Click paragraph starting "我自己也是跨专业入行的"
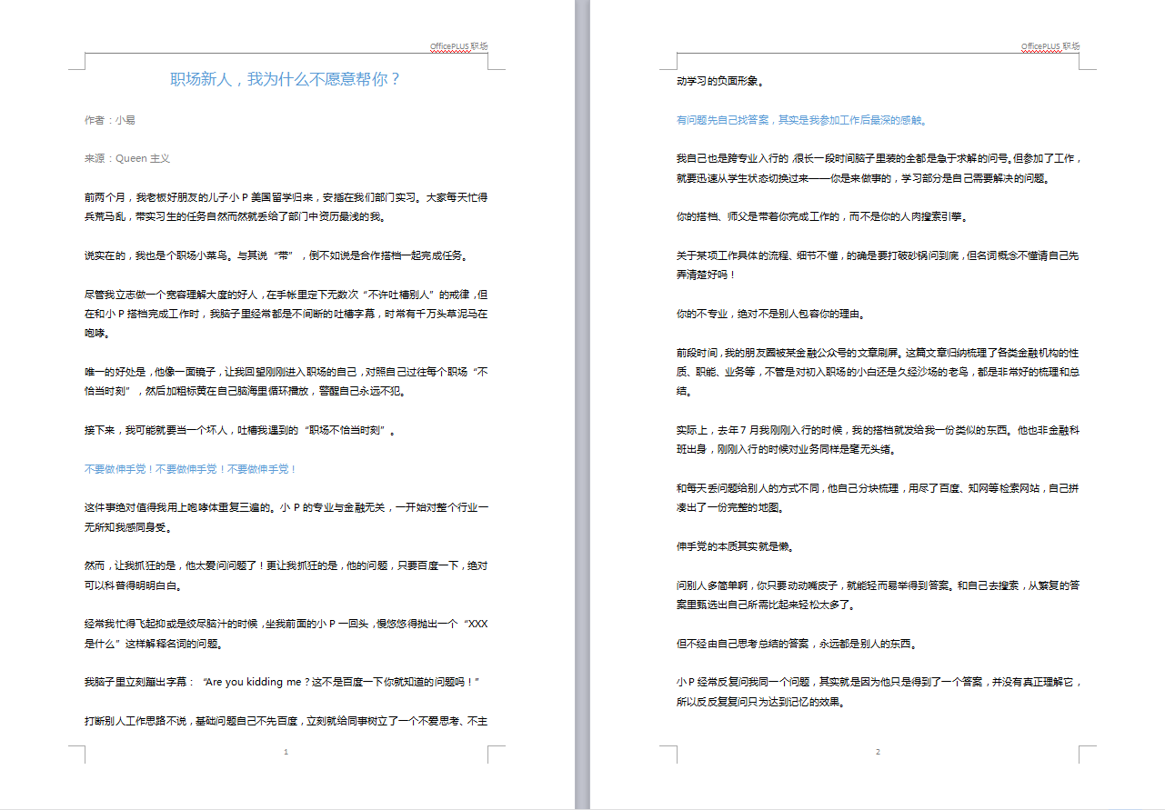 point(878,168)
